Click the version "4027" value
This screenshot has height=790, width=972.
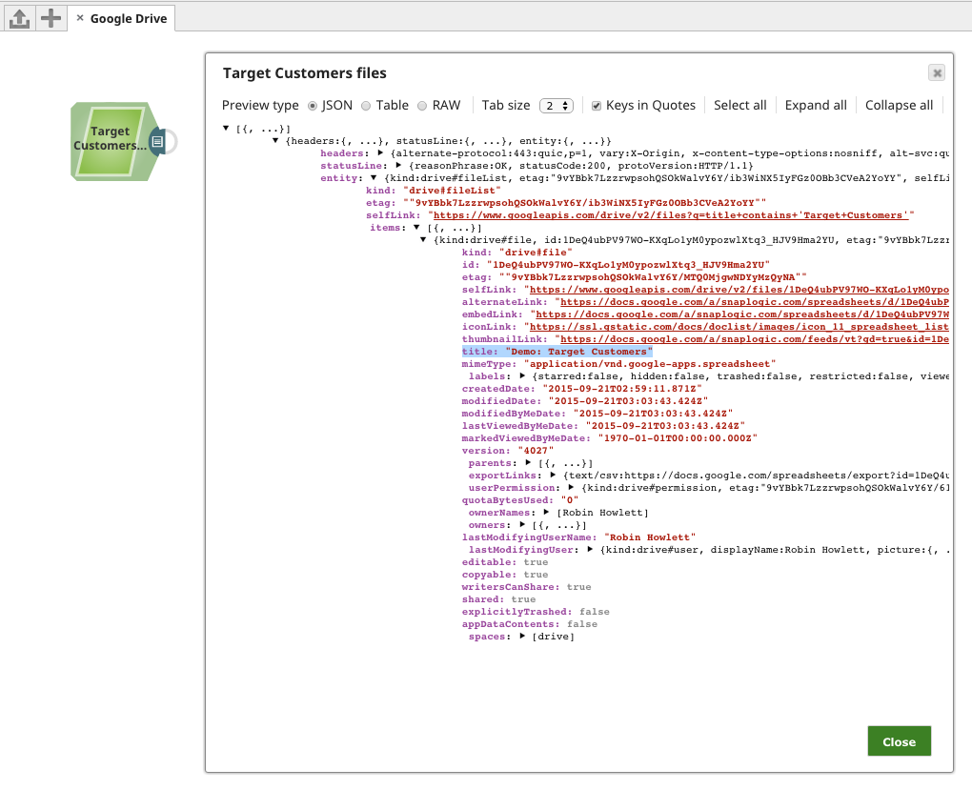(x=536, y=451)
